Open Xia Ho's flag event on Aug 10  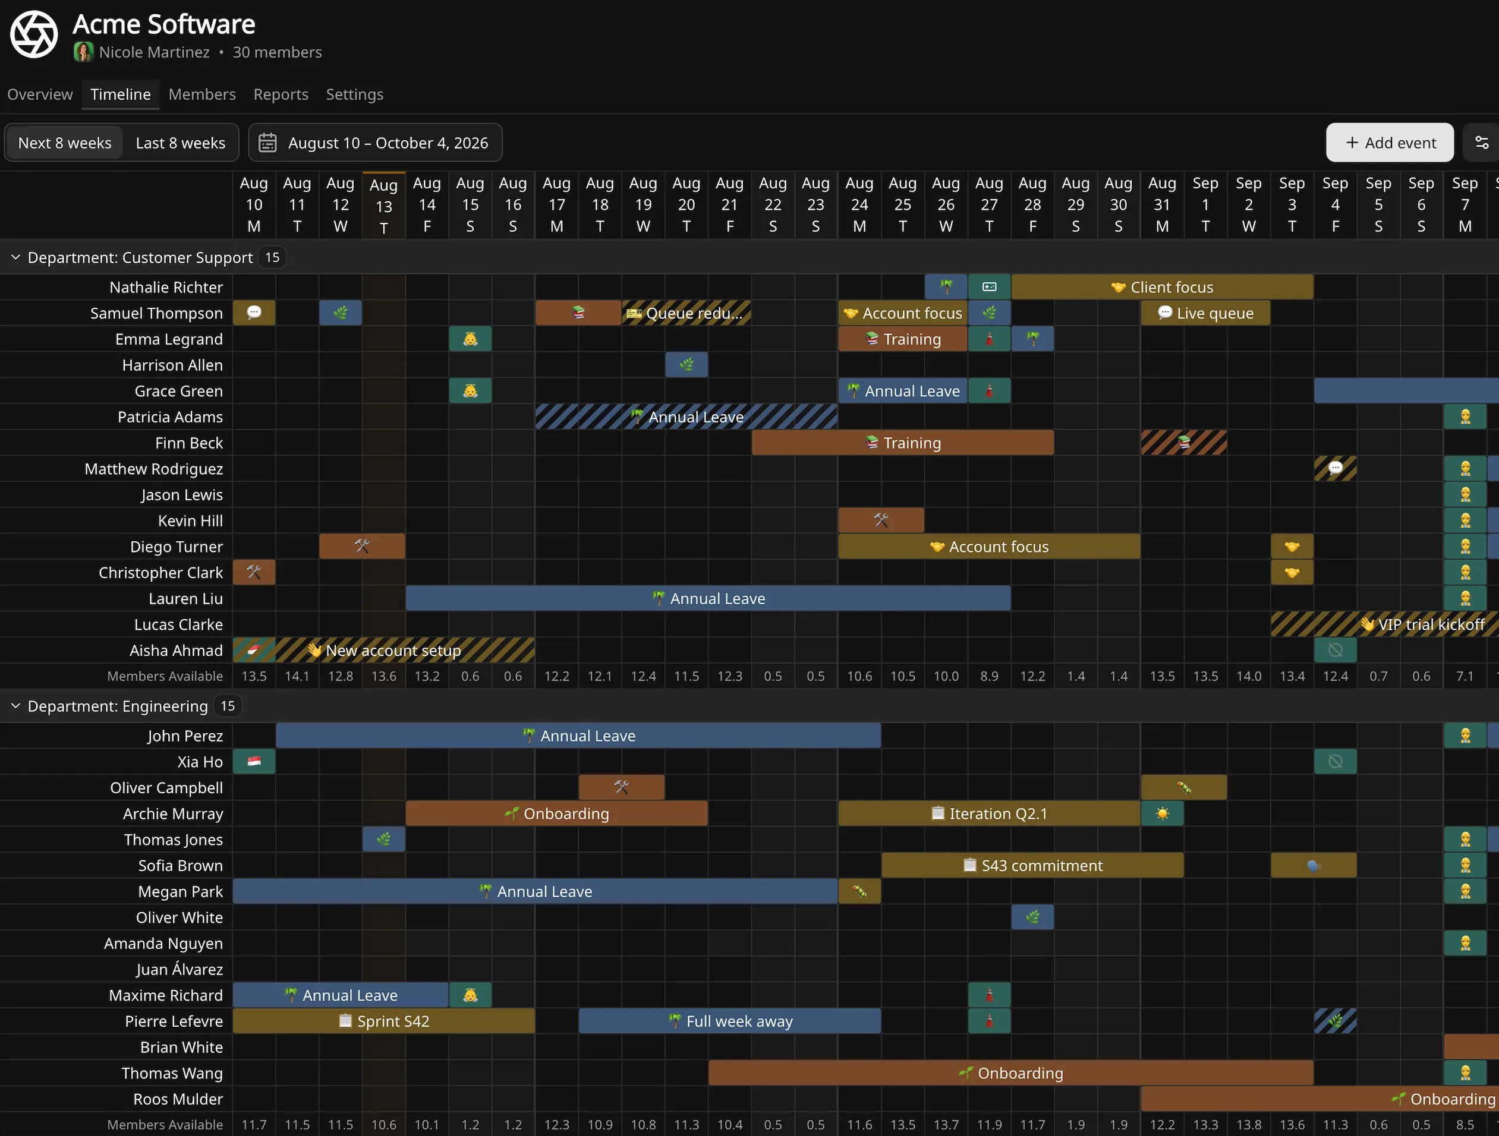[254, 762]
